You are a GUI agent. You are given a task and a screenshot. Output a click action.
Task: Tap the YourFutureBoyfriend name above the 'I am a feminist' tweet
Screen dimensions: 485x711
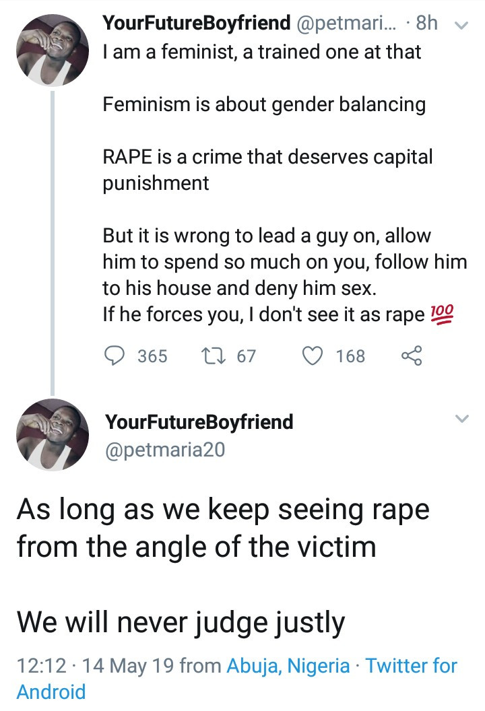pos(195,24)
